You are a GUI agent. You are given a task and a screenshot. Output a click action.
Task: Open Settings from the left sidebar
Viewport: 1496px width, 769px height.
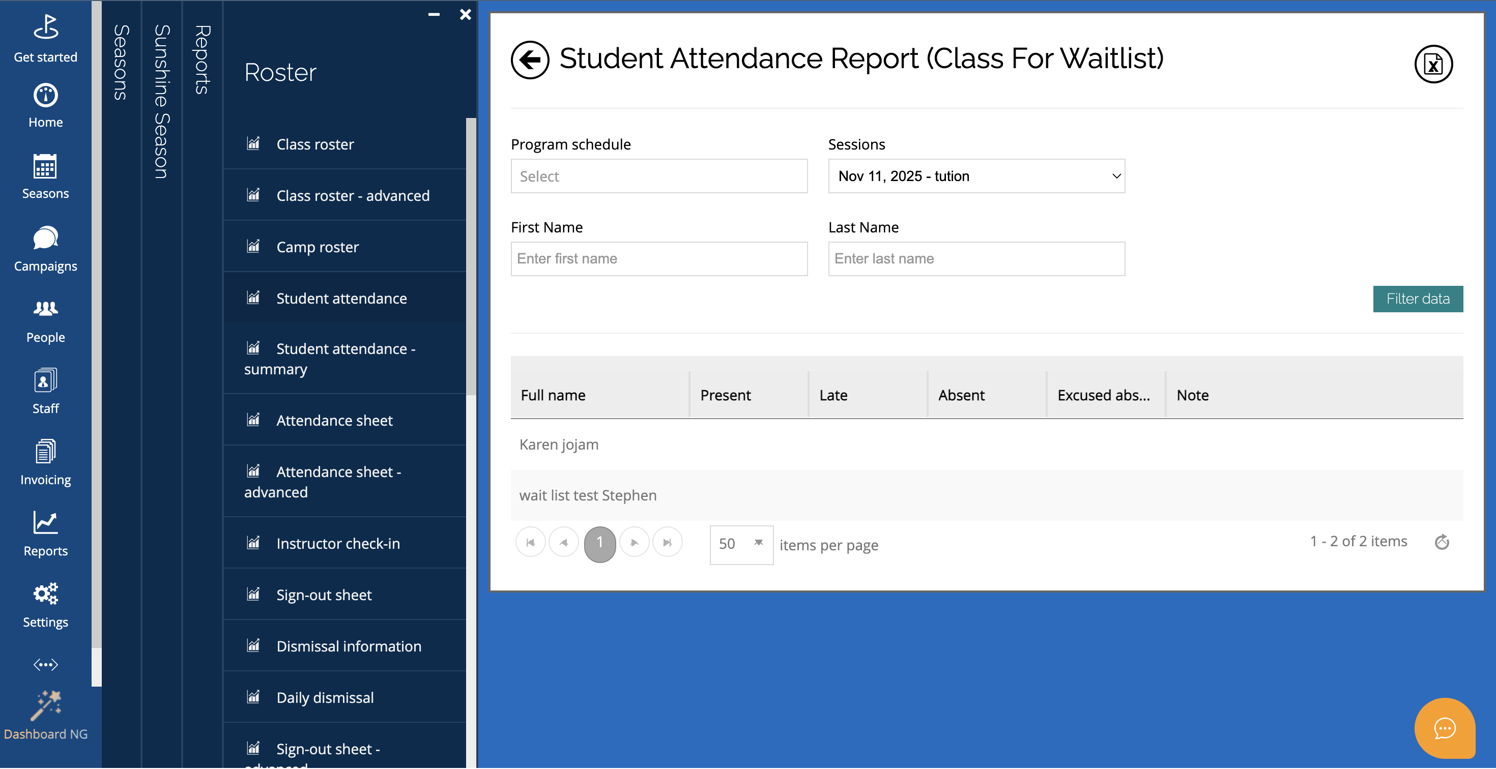(45, 605)
